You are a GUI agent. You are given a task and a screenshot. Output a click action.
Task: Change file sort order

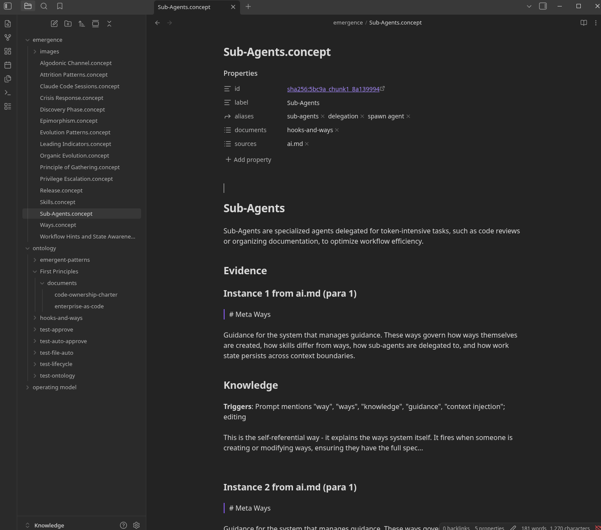82,24
